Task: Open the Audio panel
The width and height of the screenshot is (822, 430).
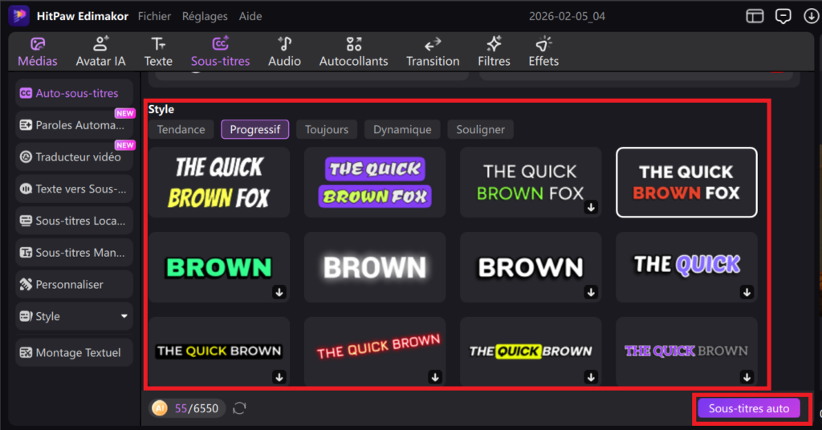Action: point(284,51)
